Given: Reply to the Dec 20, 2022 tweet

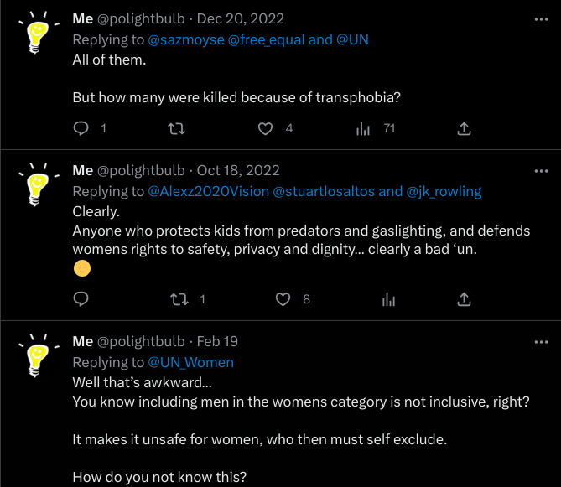Looking at the screenshot, I should click(x=81, y=128).
